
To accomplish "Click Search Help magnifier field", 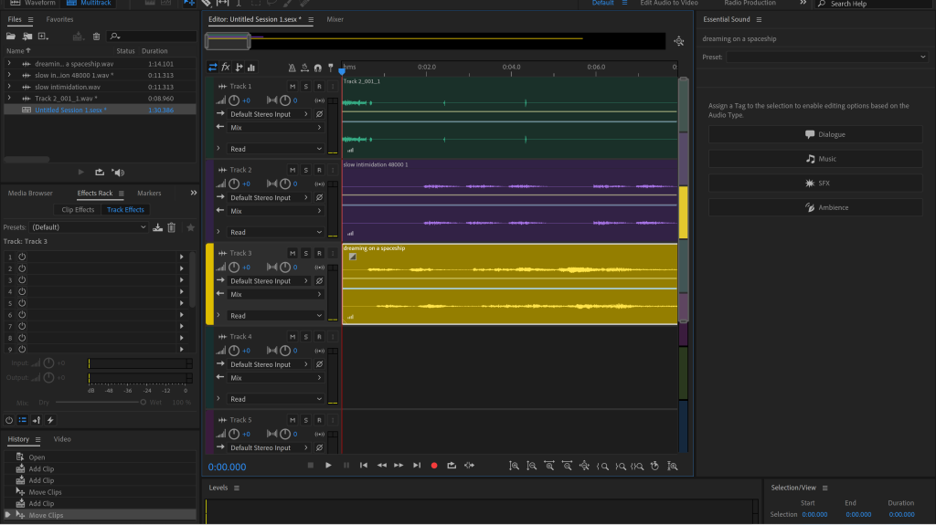I will pyautogui.click(x=875, y=4).
